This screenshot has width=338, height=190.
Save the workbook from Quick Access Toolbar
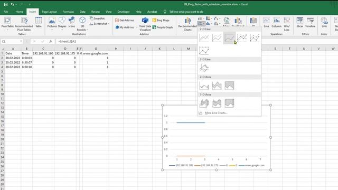point(6,4)
